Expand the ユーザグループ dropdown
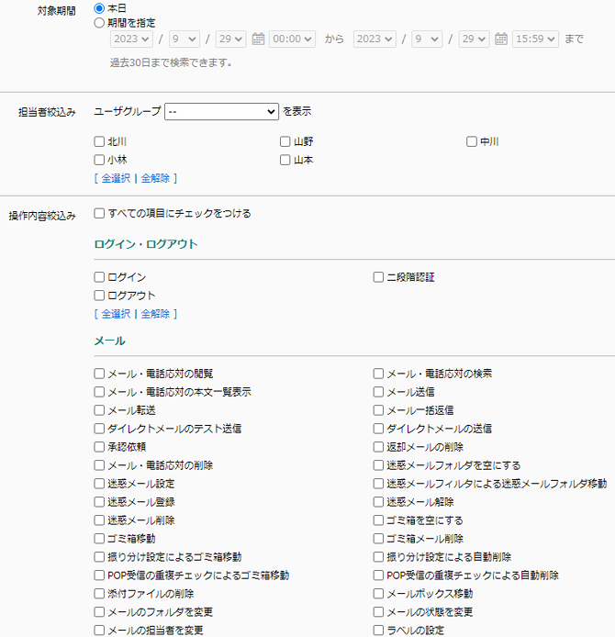Image resolution: width=615 pixels, height=637 pixels. pyautogui.click(x=221, y=111)
